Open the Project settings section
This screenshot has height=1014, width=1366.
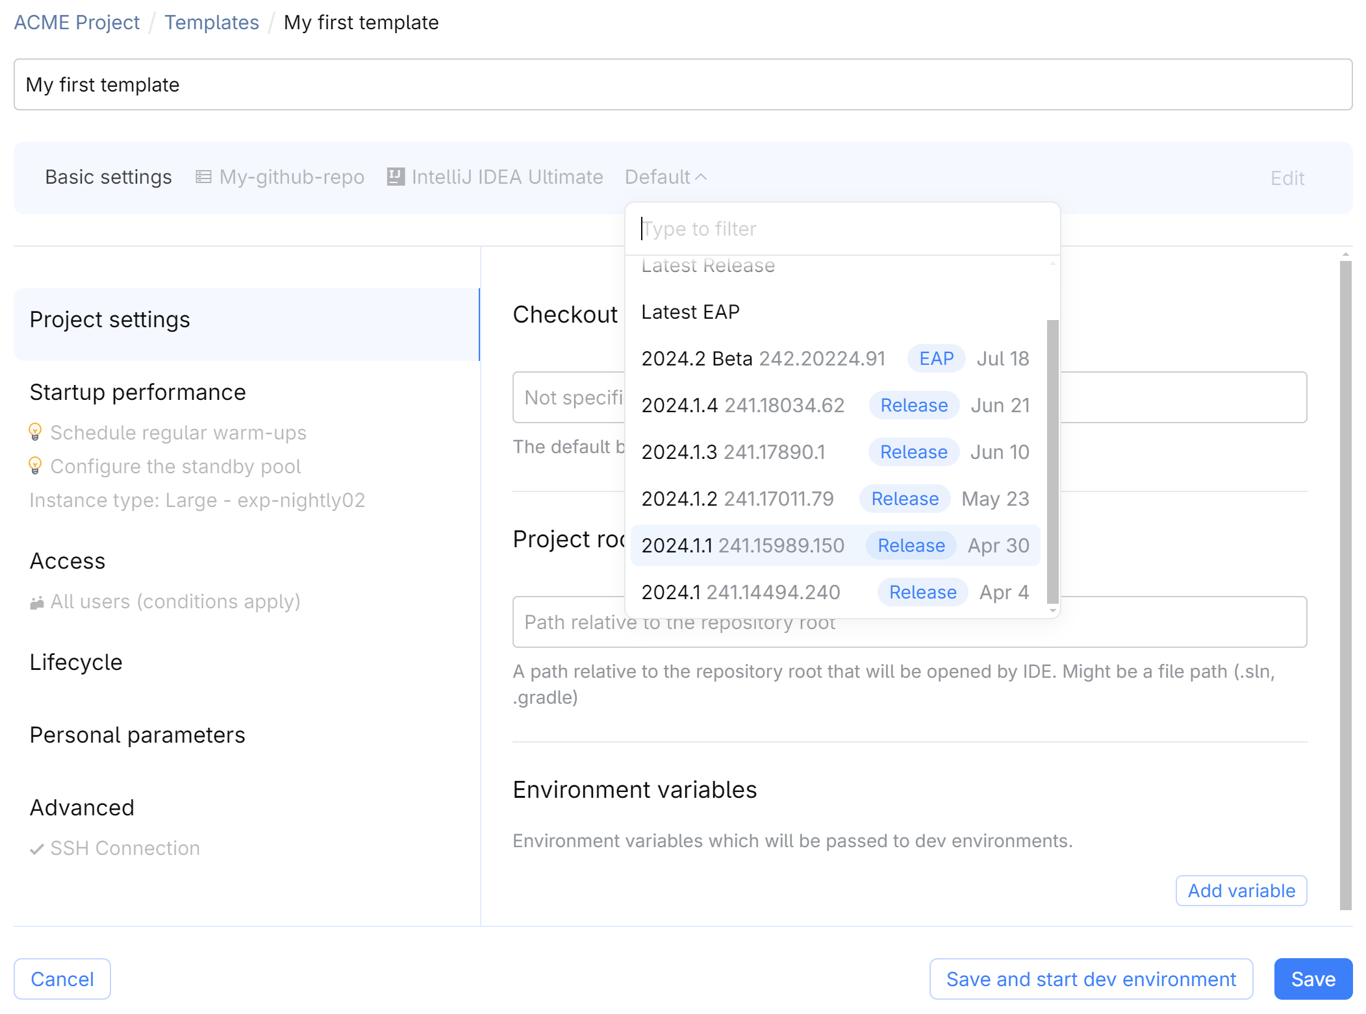click(x=110, y=319)
